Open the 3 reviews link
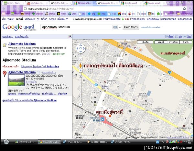Image resolution: width=194 pixels, height=151 pixels. pos(31,82)
